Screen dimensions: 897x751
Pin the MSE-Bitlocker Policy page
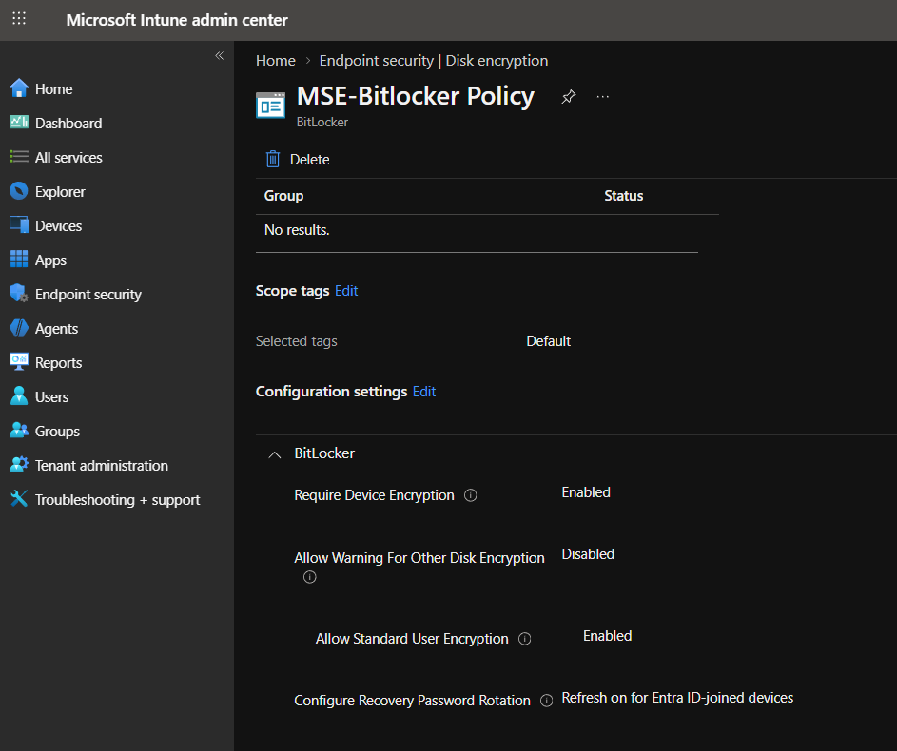click(x=568, y=96)
